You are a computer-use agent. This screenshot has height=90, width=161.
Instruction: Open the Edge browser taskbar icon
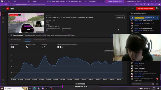[34, 88]
